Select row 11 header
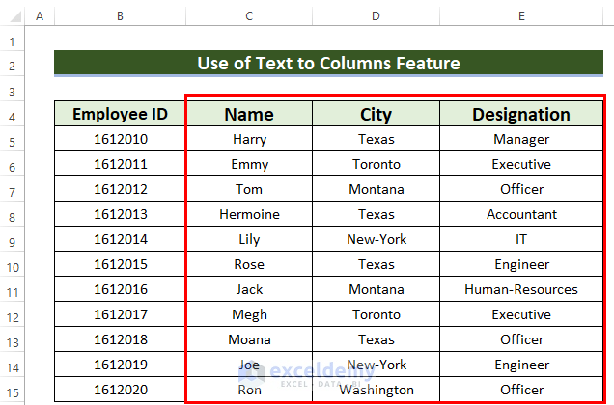The height and width of the screenshot is (405, 614). 12,290
